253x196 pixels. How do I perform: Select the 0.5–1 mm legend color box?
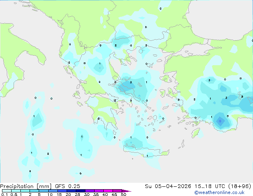coord(16,191)
